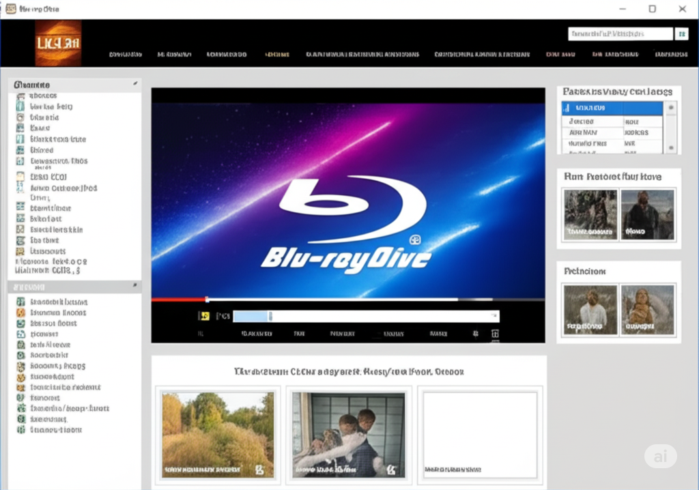
Task: Click corner icon on the landscape thumbnail
Action: click(x=259, y=470)
